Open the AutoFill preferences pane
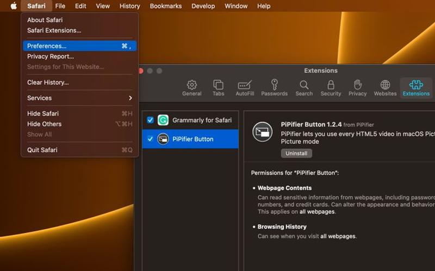 (245, 88)
